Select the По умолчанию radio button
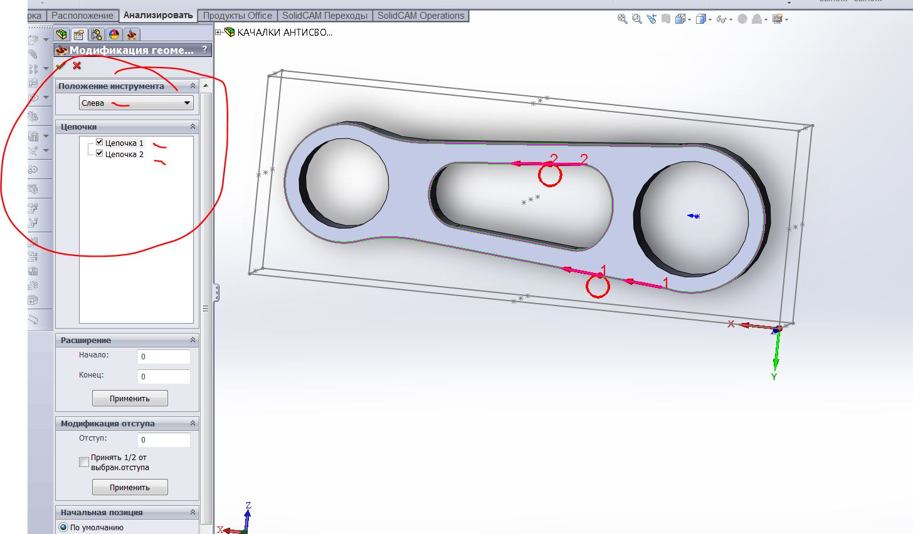Screen dimensions: 913x534 (x=63, y=527)
